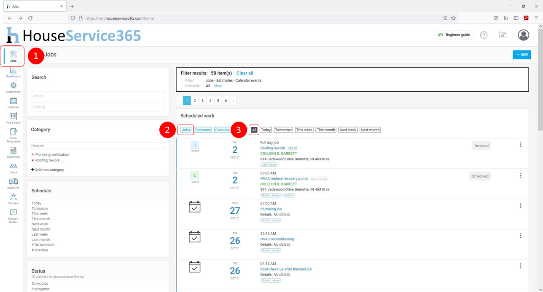This screenshot has height=292, width=543.
Task: Select the Tomorrow chip above the job list
Action: coord(283,130)
